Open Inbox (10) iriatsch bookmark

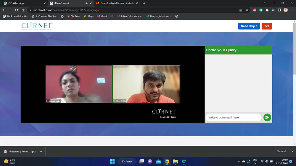[130, 16]
